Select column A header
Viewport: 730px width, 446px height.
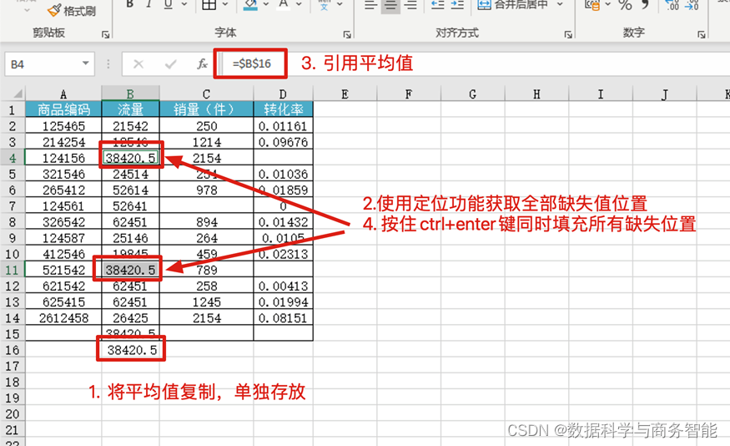pos(63,94)
